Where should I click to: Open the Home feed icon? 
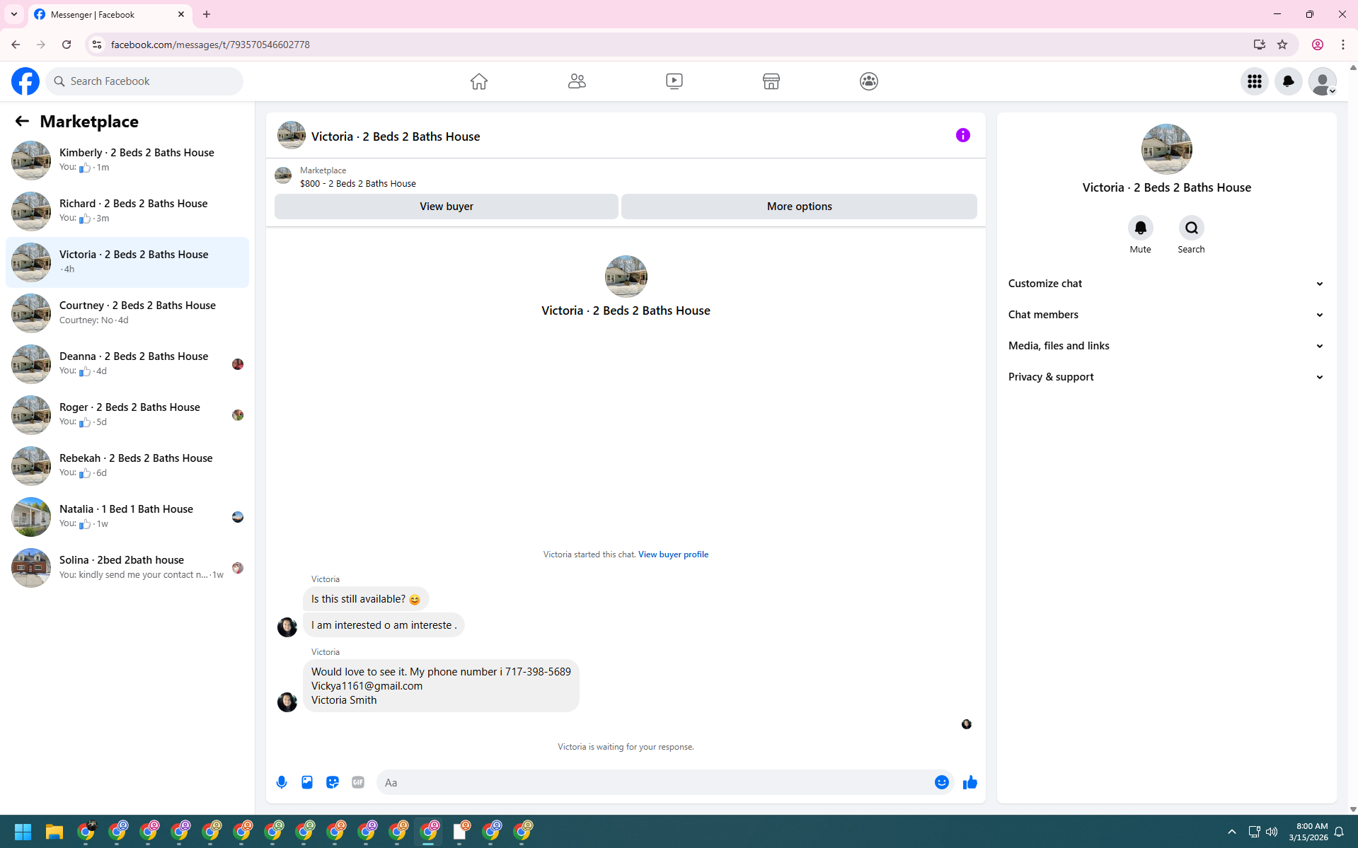(x=479, y=81)
